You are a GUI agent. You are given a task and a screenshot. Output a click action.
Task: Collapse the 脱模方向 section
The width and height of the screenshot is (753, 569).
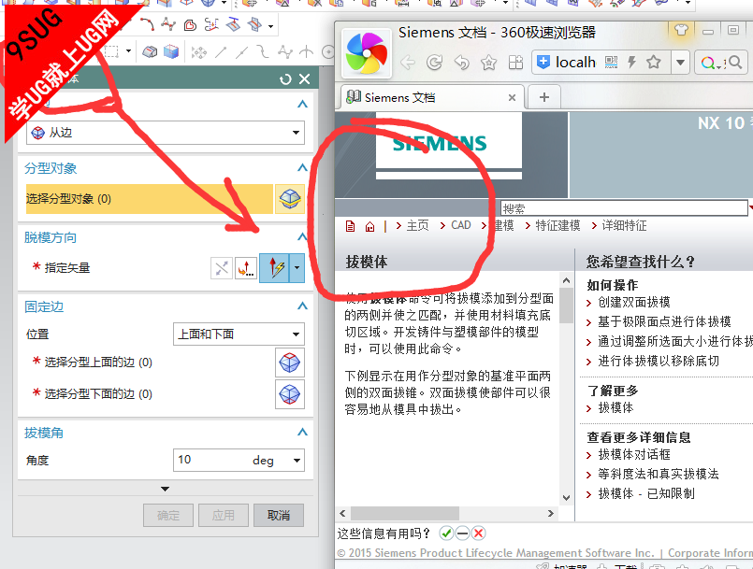(302, 237)
